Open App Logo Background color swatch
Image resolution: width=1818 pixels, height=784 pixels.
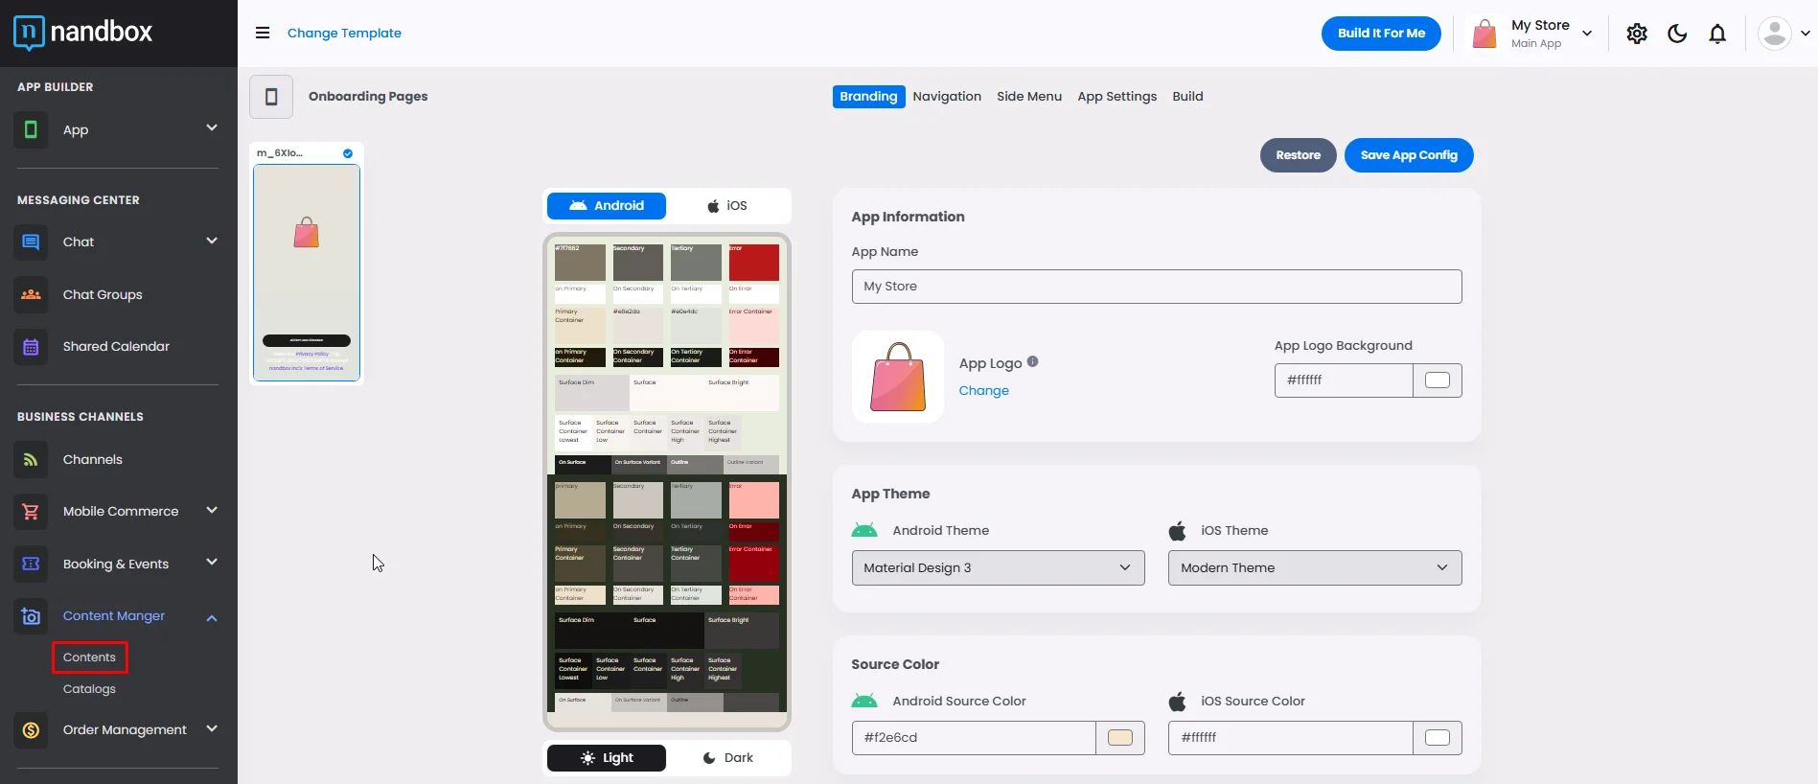[x=1438, y=380]
